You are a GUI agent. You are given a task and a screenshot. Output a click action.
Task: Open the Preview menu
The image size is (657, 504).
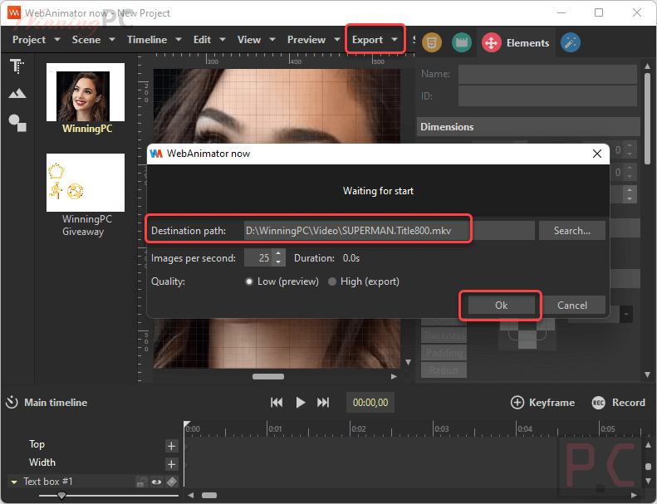click(x=306, y=40)
